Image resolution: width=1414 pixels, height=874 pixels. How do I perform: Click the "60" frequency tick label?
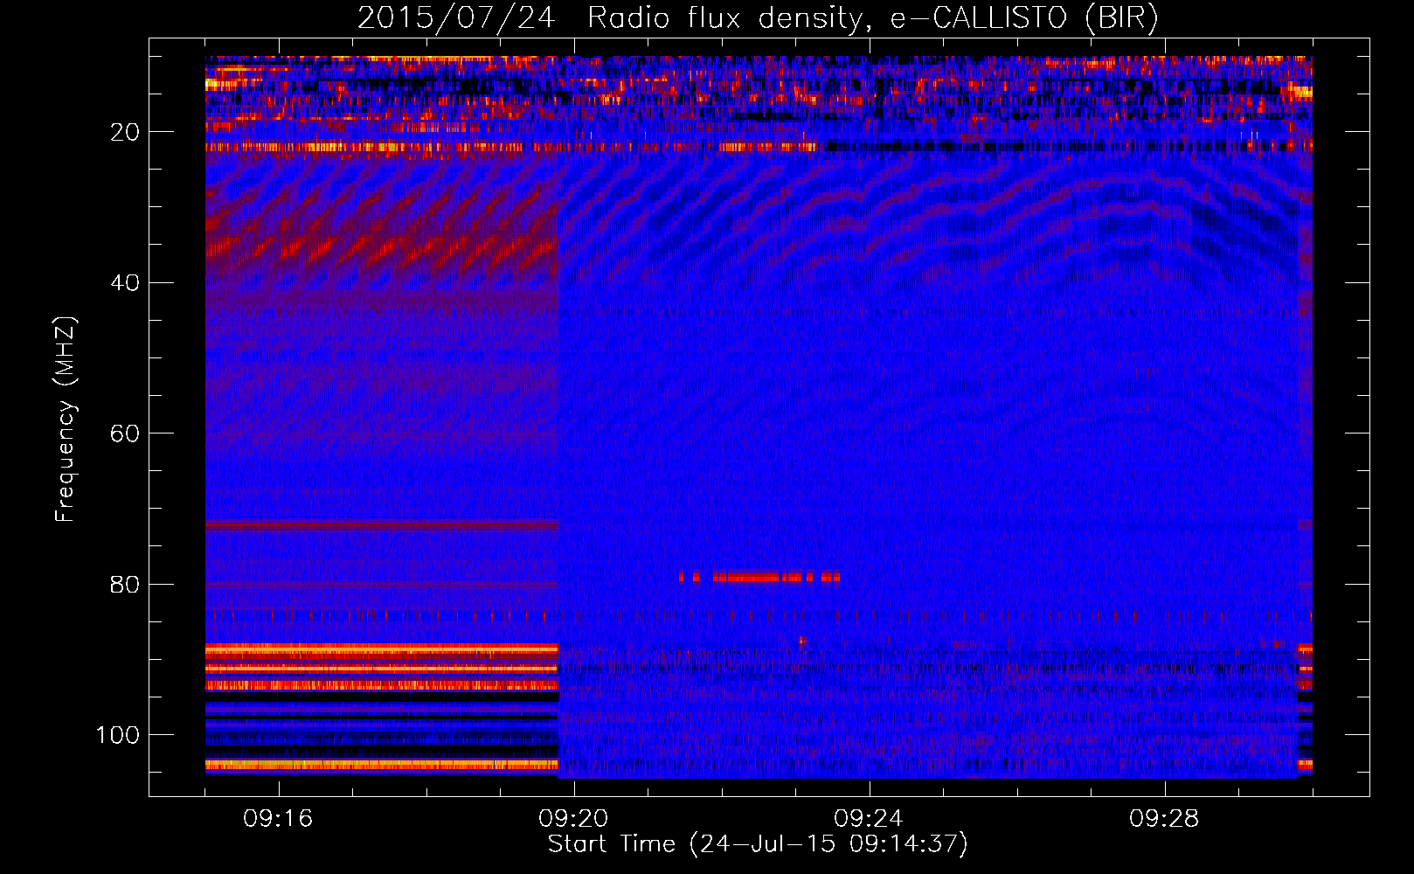point(126,434)
